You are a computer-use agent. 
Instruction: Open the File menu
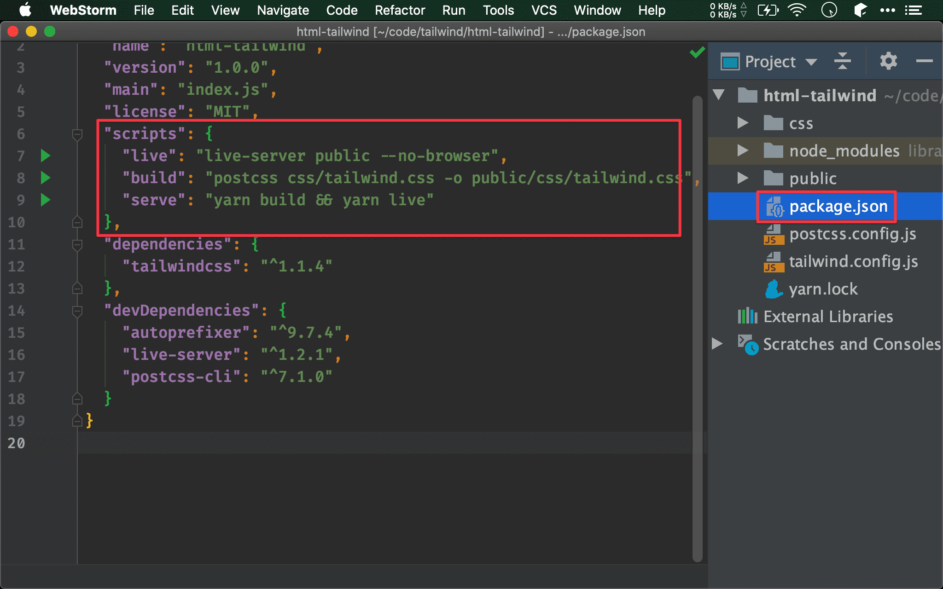pos(144,10)
